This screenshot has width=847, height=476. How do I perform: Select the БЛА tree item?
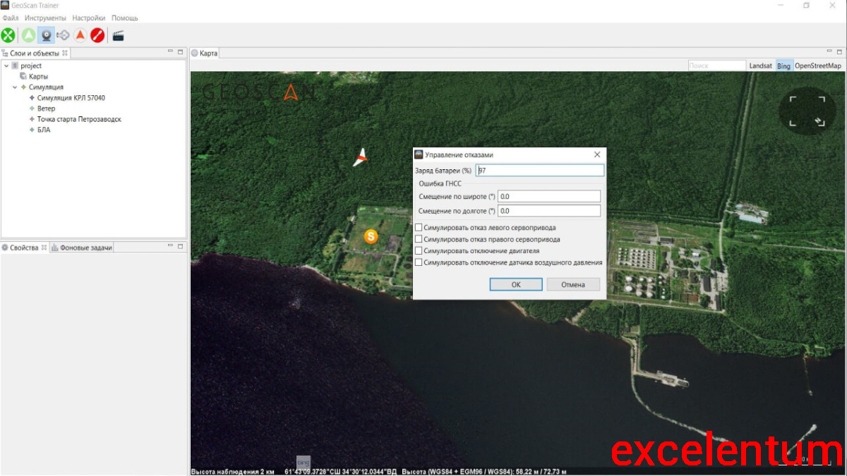click(44, 130)
